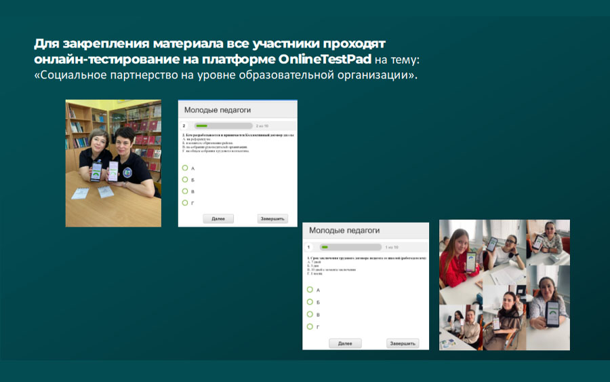Viewport: 610px width, 382px height.
Task: Click the progress bar beside '2 из 10'
Action: (x=223, y=126)
